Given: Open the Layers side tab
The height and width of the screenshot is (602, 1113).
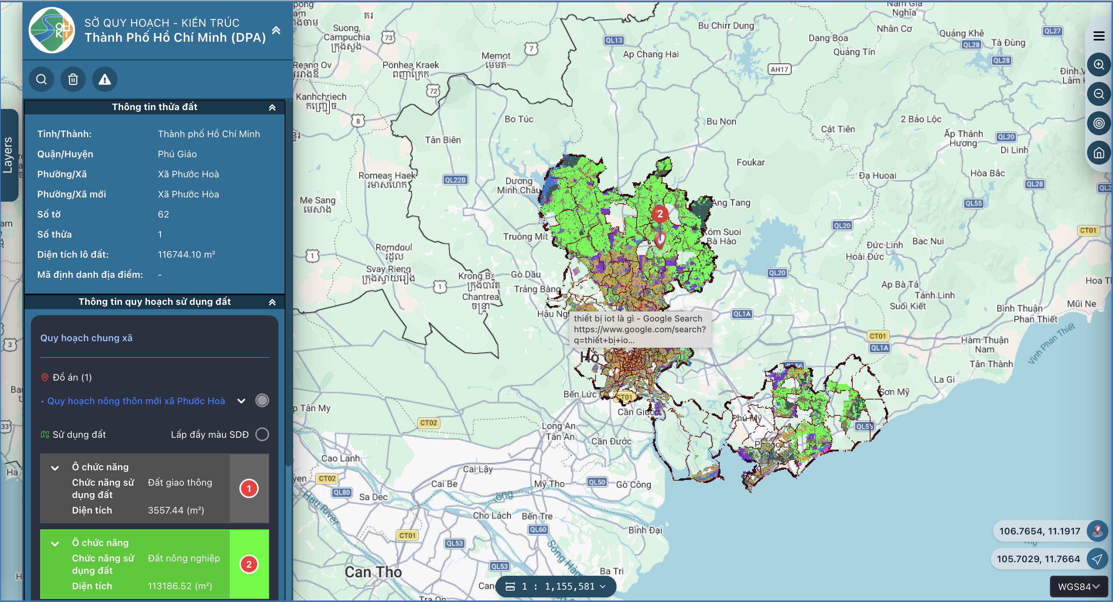Looking at the screenshot, I should point(9,155).
